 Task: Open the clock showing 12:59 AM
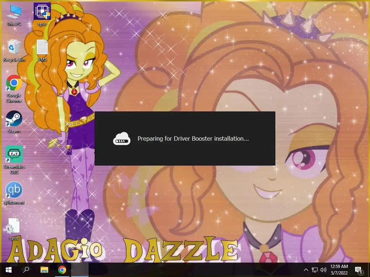coord(339,270)
